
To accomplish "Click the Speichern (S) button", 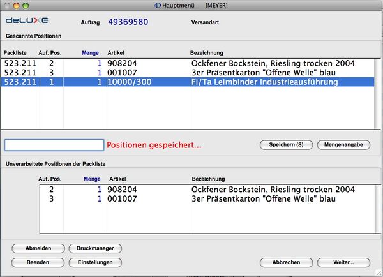I will pyautogui.click(x=286, y=145).
